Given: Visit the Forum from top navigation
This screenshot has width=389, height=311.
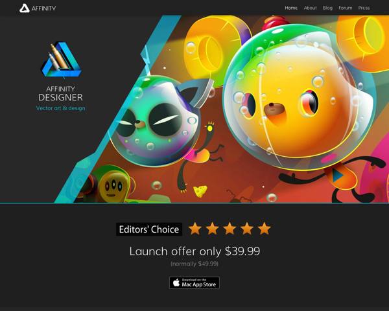Looking at the screenshot, I should click(x=346, y=8).
